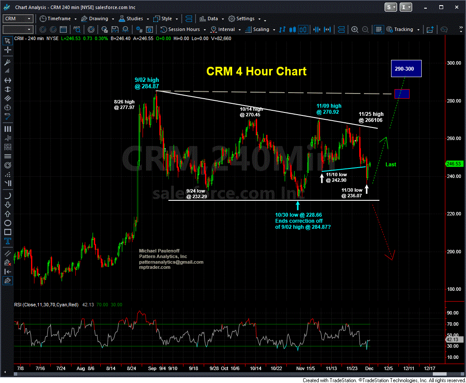The image size is (466, 383).
Task: Click the mptrader.com annotation text
Action: 155,268
